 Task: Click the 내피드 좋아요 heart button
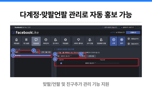coord(79,41)
